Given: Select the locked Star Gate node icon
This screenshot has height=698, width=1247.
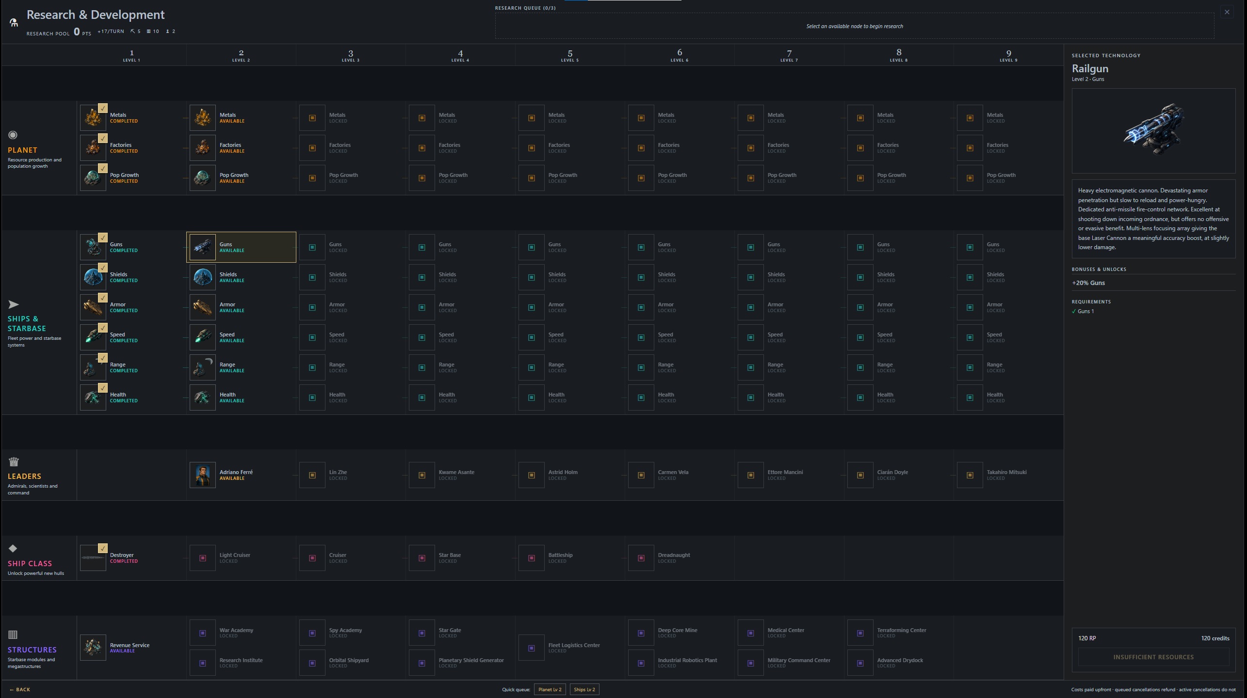Looking at the screenshot, I should [x=421, y=633].
